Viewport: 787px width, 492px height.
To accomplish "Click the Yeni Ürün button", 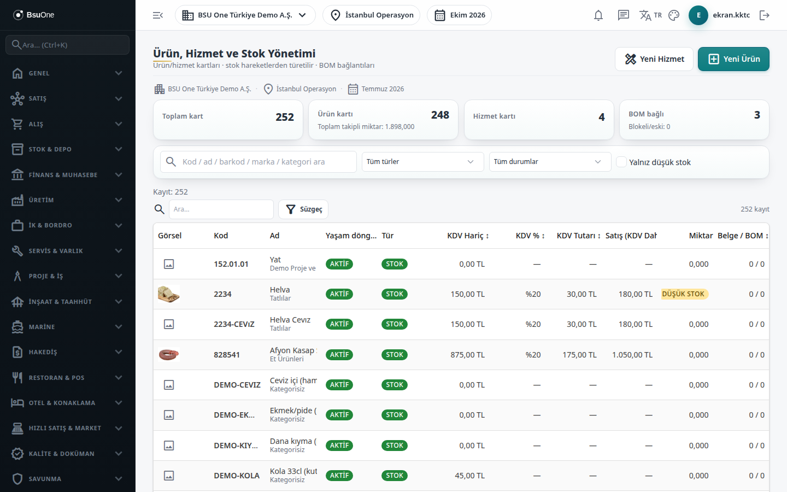I will [733, 59].
